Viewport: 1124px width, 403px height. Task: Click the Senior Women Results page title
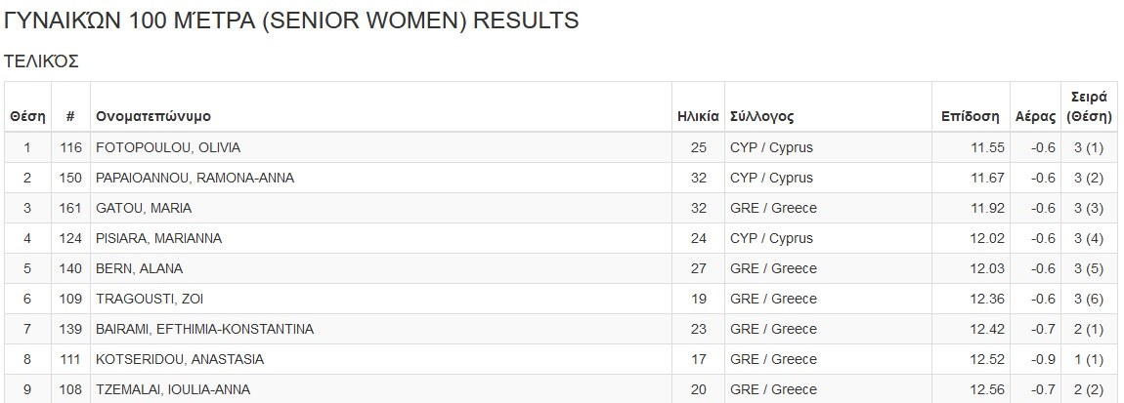(291, 20)
